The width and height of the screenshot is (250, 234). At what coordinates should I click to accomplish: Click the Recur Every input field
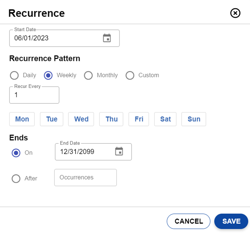click(34, 95)
